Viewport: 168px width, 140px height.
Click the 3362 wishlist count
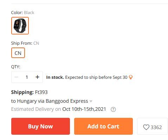click(156, 127)
